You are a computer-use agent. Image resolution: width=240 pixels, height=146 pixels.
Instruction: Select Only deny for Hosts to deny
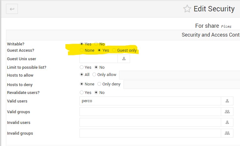pos(99,84)
